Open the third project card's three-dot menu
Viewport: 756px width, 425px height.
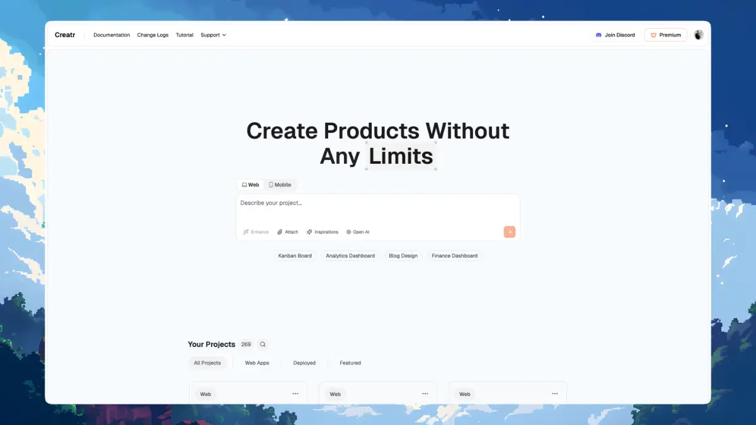pyautogui.click(x=554, y=394)
